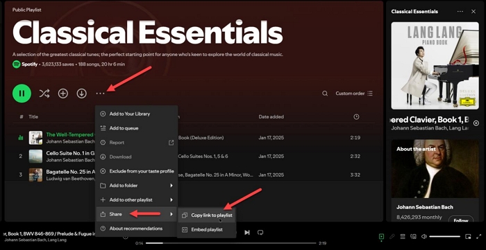The image size is (486, 250).
Task: Click the Well-Tempered Clavier track cover
Action: click(35, 138)
